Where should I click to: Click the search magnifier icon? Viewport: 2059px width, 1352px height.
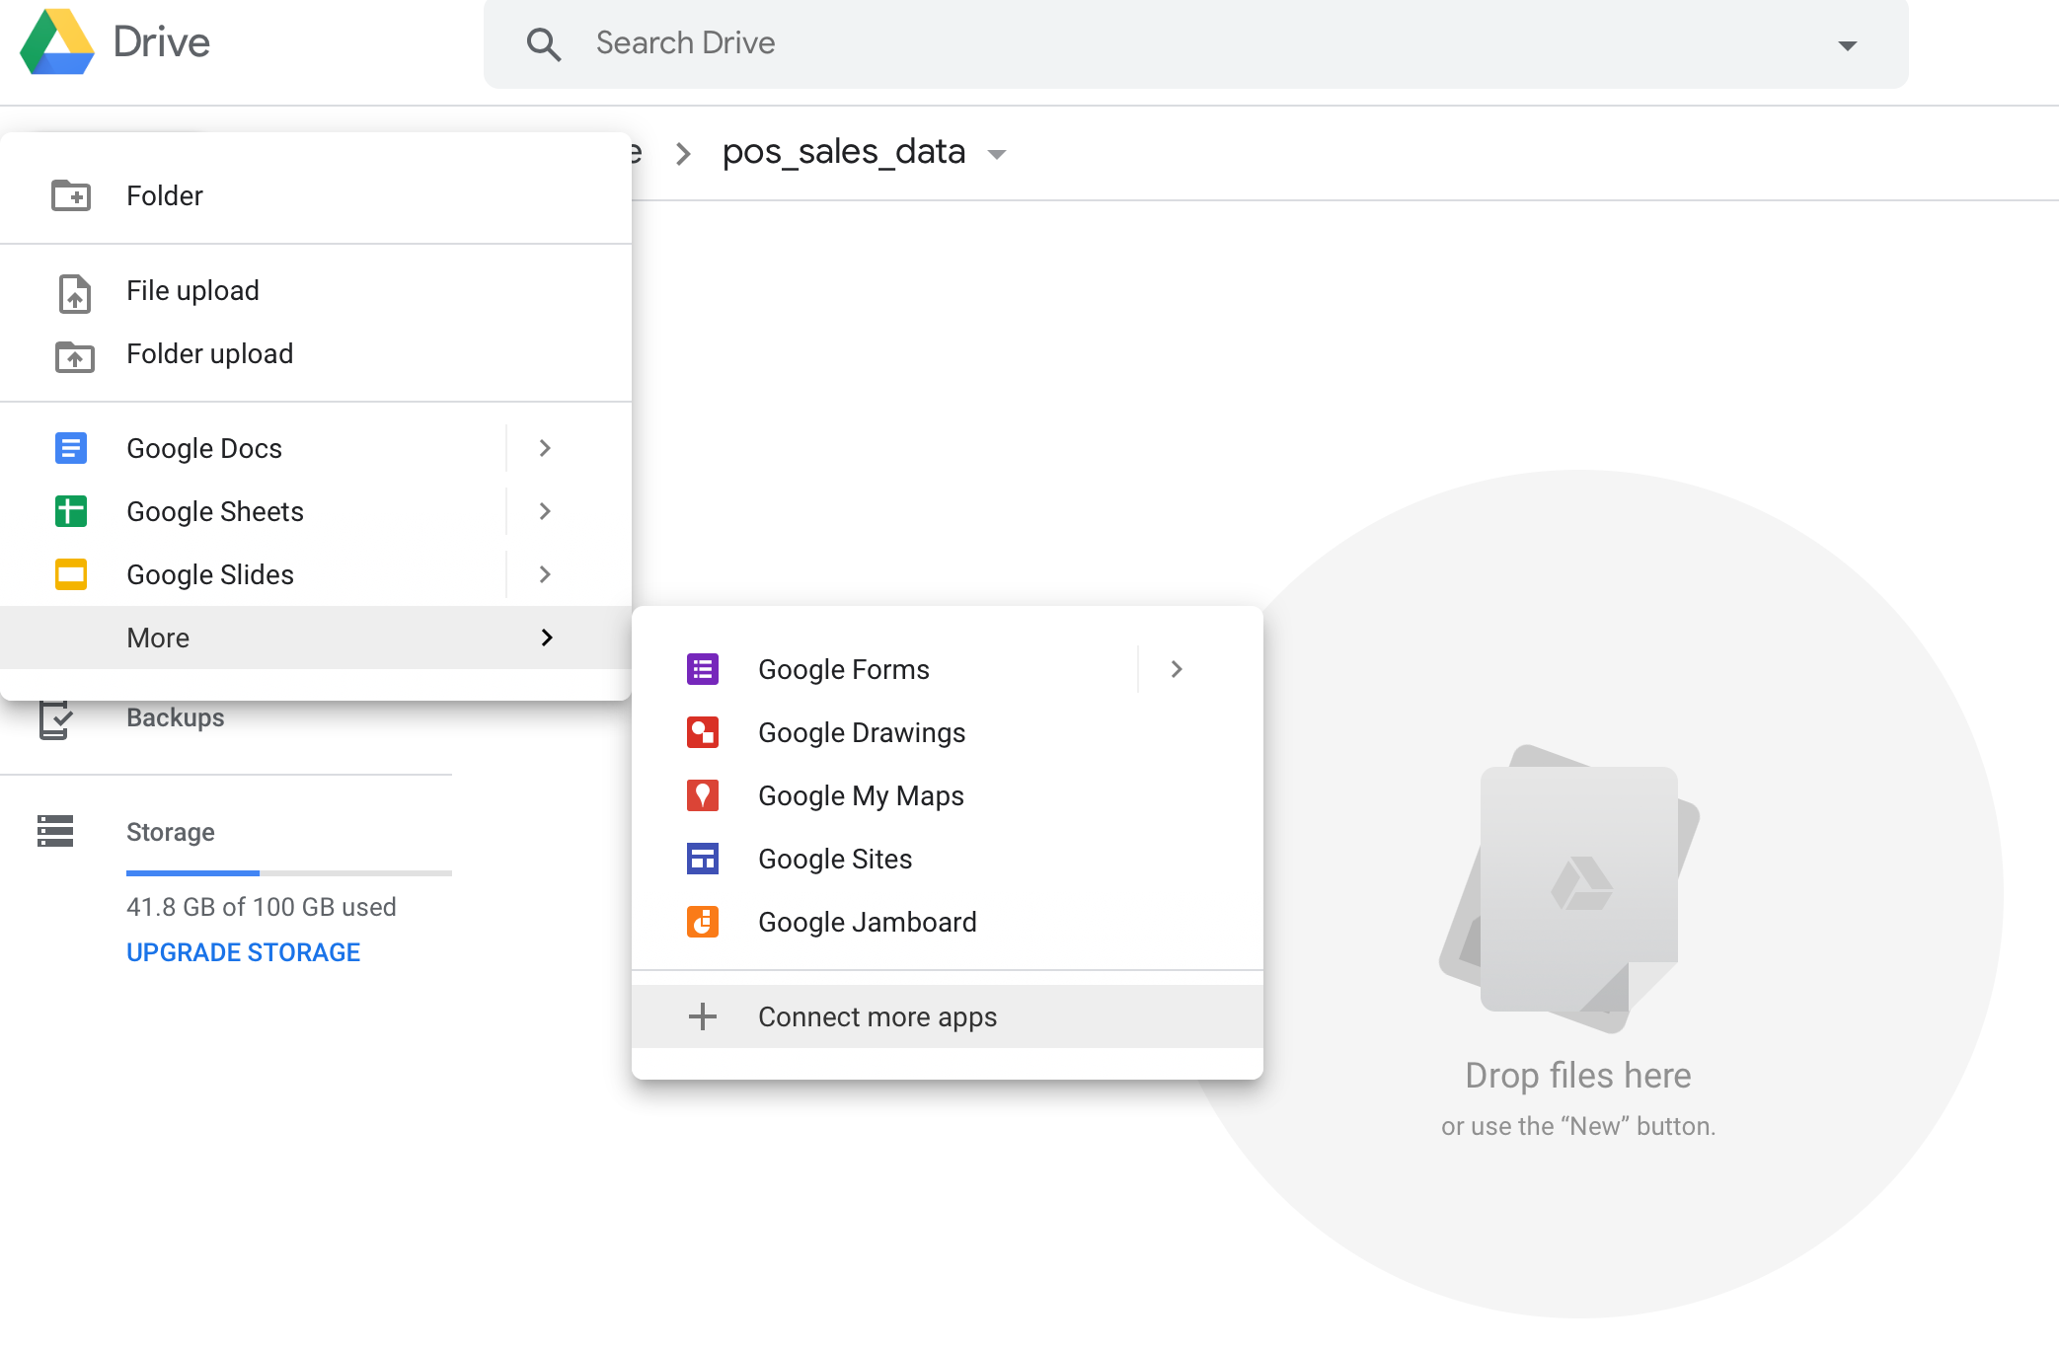click(x=544, y=44)
